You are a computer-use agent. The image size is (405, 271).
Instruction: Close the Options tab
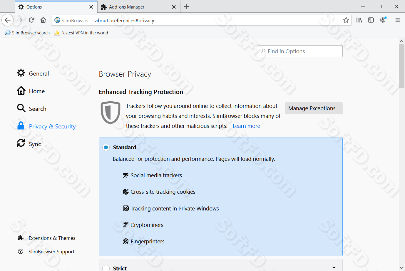pyautogui.click(x=91, y=7)
